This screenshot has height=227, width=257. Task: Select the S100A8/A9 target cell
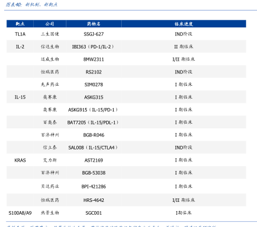(x=20, y=213)
